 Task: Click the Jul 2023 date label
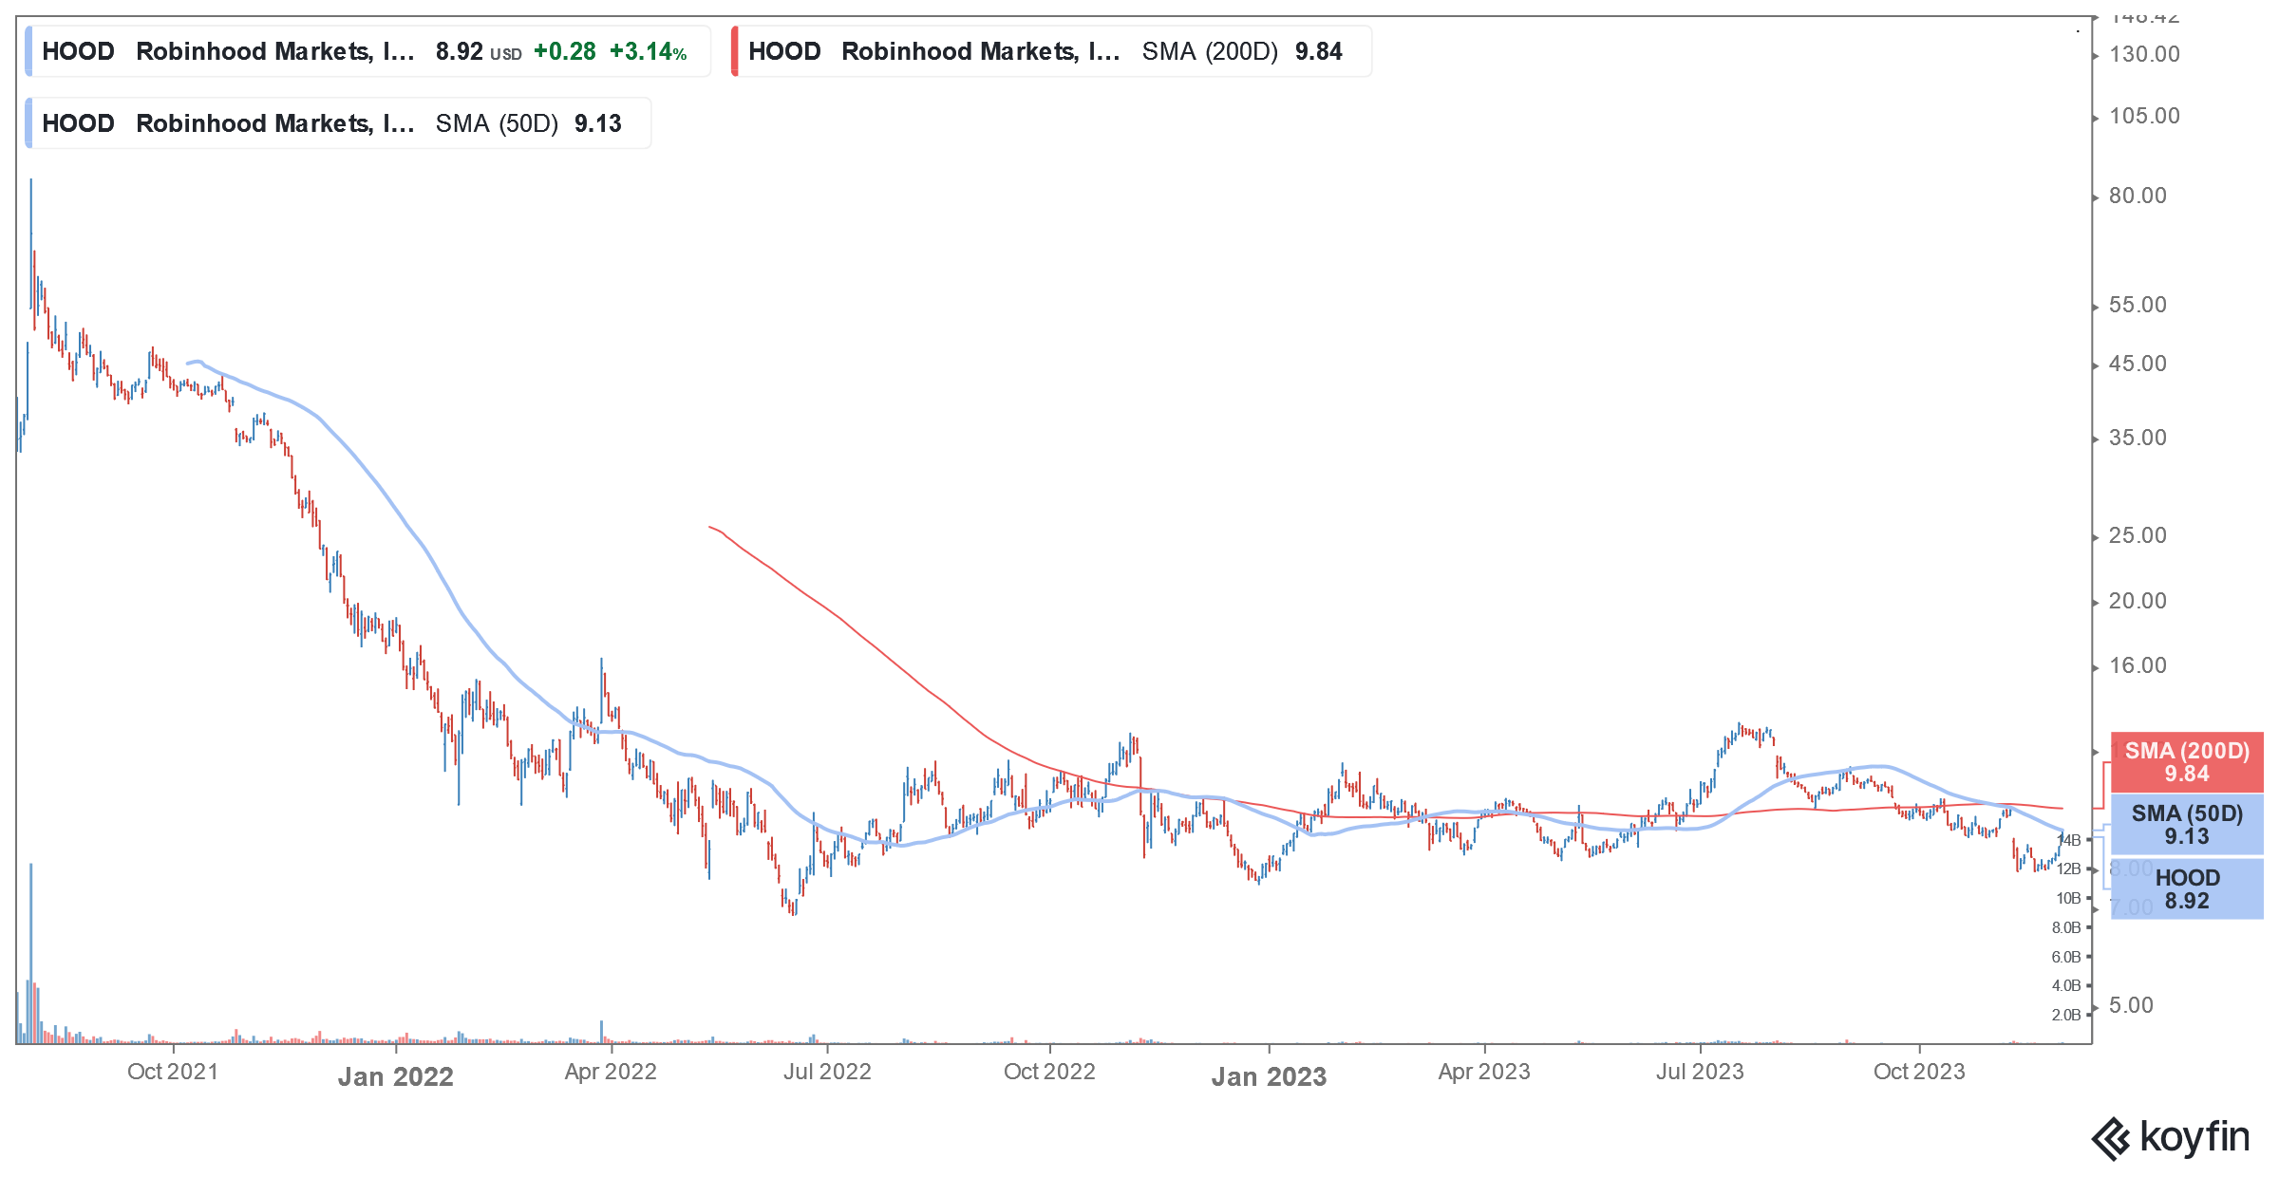pos(1700,1072)
